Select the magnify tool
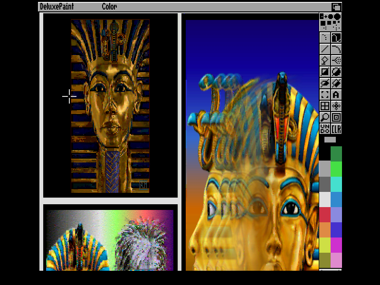Screen dimensions: 380x285 (x=325, y=117)
